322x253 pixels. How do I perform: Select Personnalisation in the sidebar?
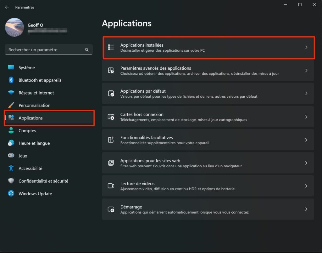[x=49, y=105]
